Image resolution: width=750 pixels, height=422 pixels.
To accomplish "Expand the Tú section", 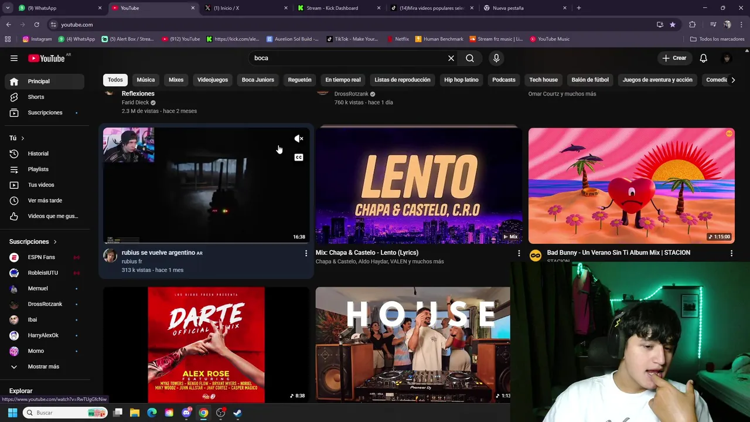I will pos(17,138).
